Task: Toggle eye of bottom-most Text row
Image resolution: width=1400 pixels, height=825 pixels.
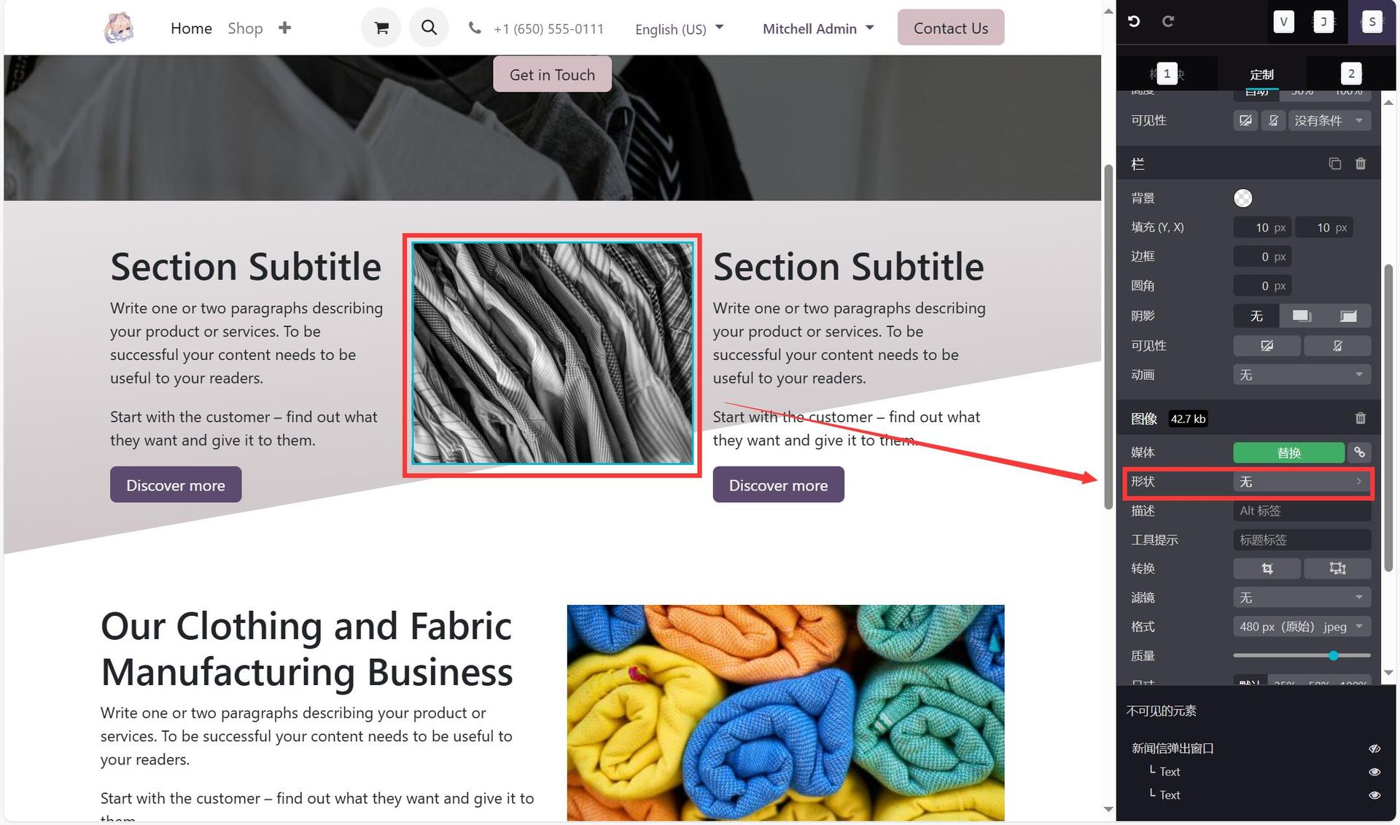Action: [1374, 795]
